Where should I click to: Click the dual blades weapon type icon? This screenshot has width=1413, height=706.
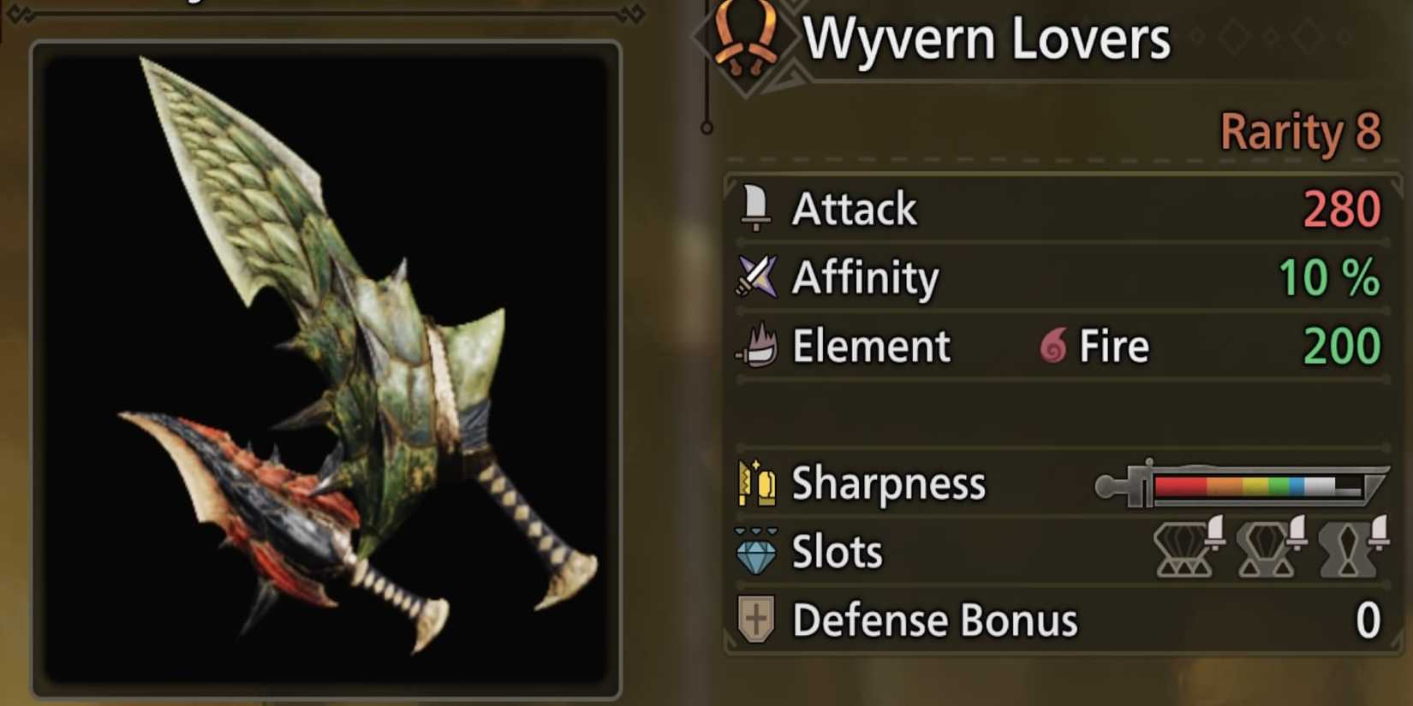coord(746,40)
